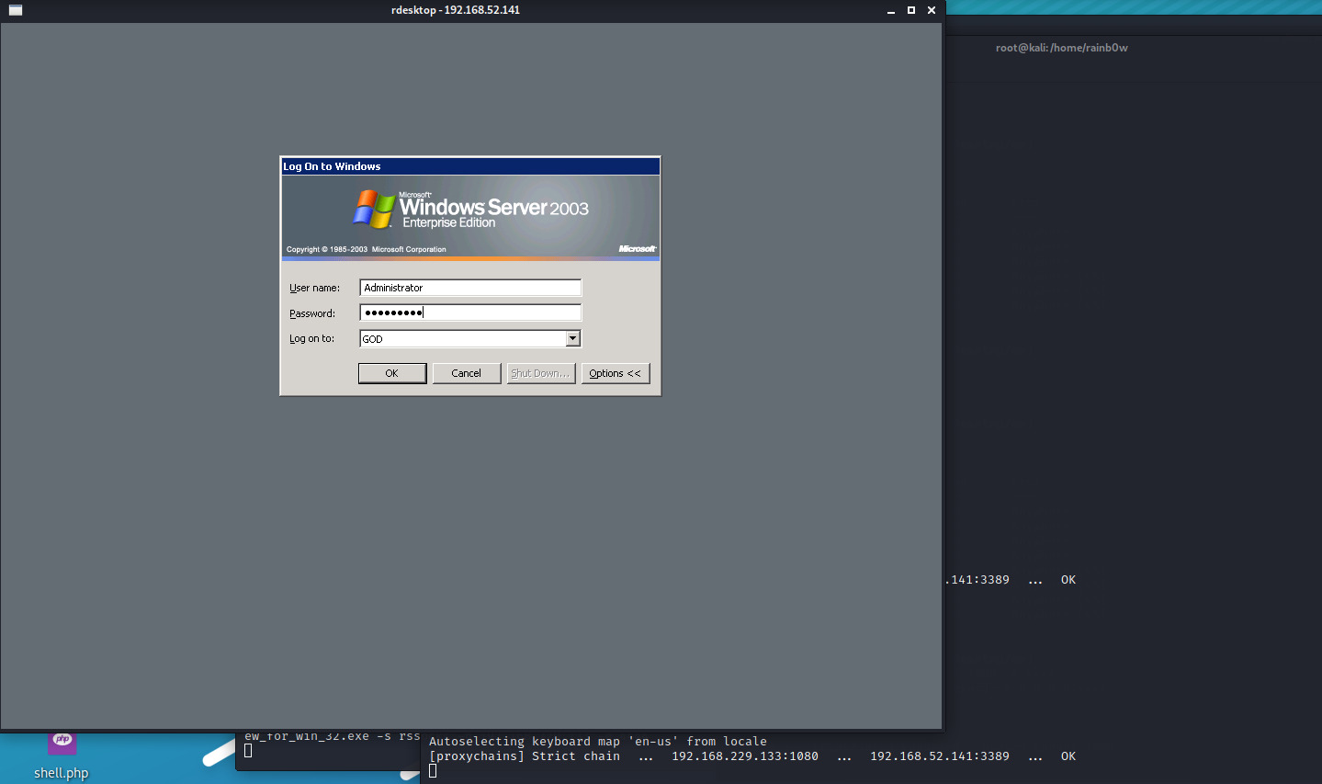Click the Windows flag logo in banner
1322x784 pixels.
pos(374,209)
